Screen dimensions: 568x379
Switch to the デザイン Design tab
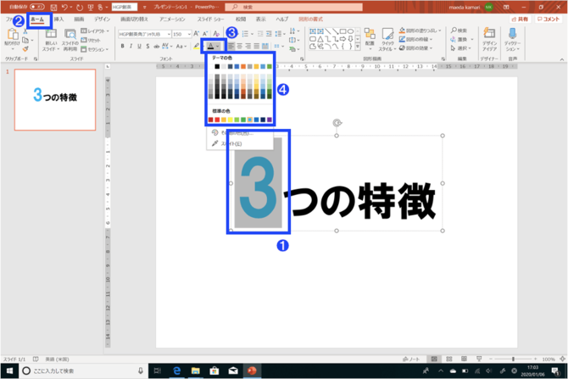pyautogui.click(x=102, y=20)
